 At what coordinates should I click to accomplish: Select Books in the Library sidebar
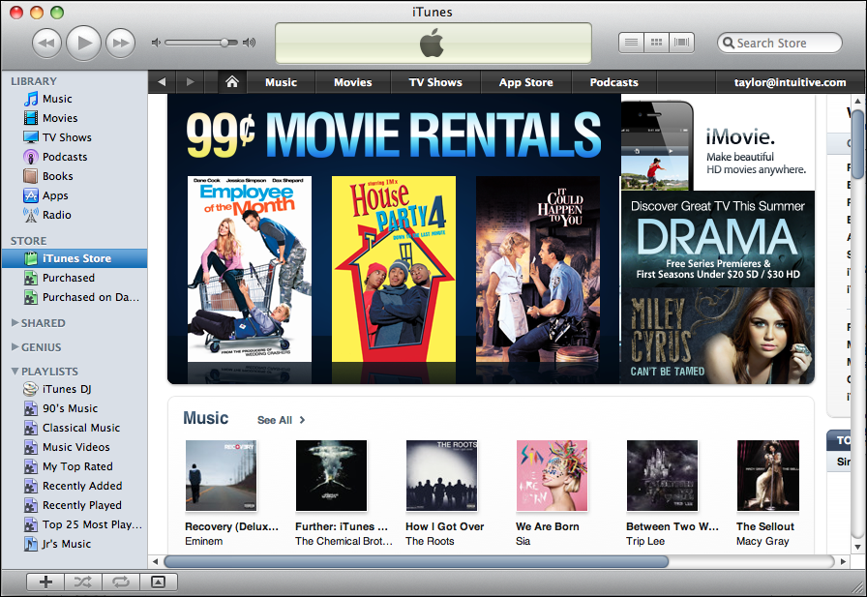pos(75,176)
